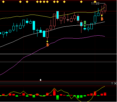Click yellow up arrow above lower B
The height and width of the screenshot is (102, 117).
point(47,42)
